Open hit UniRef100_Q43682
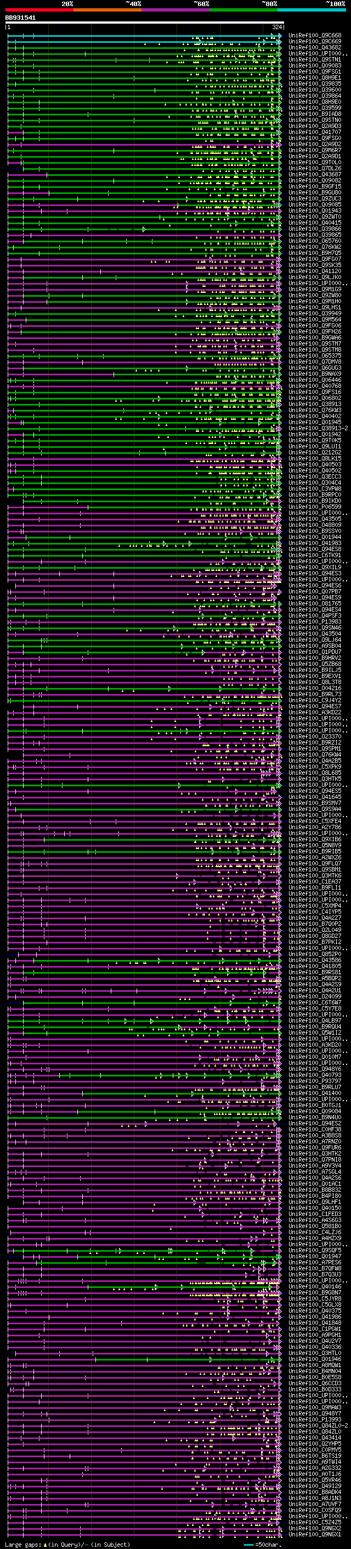 (314, 47)
